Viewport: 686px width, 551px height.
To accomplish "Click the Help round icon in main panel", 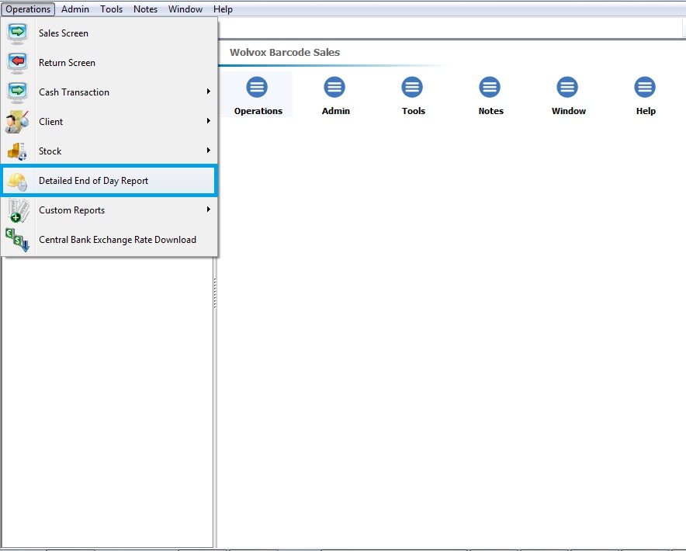I will [645, 87].
